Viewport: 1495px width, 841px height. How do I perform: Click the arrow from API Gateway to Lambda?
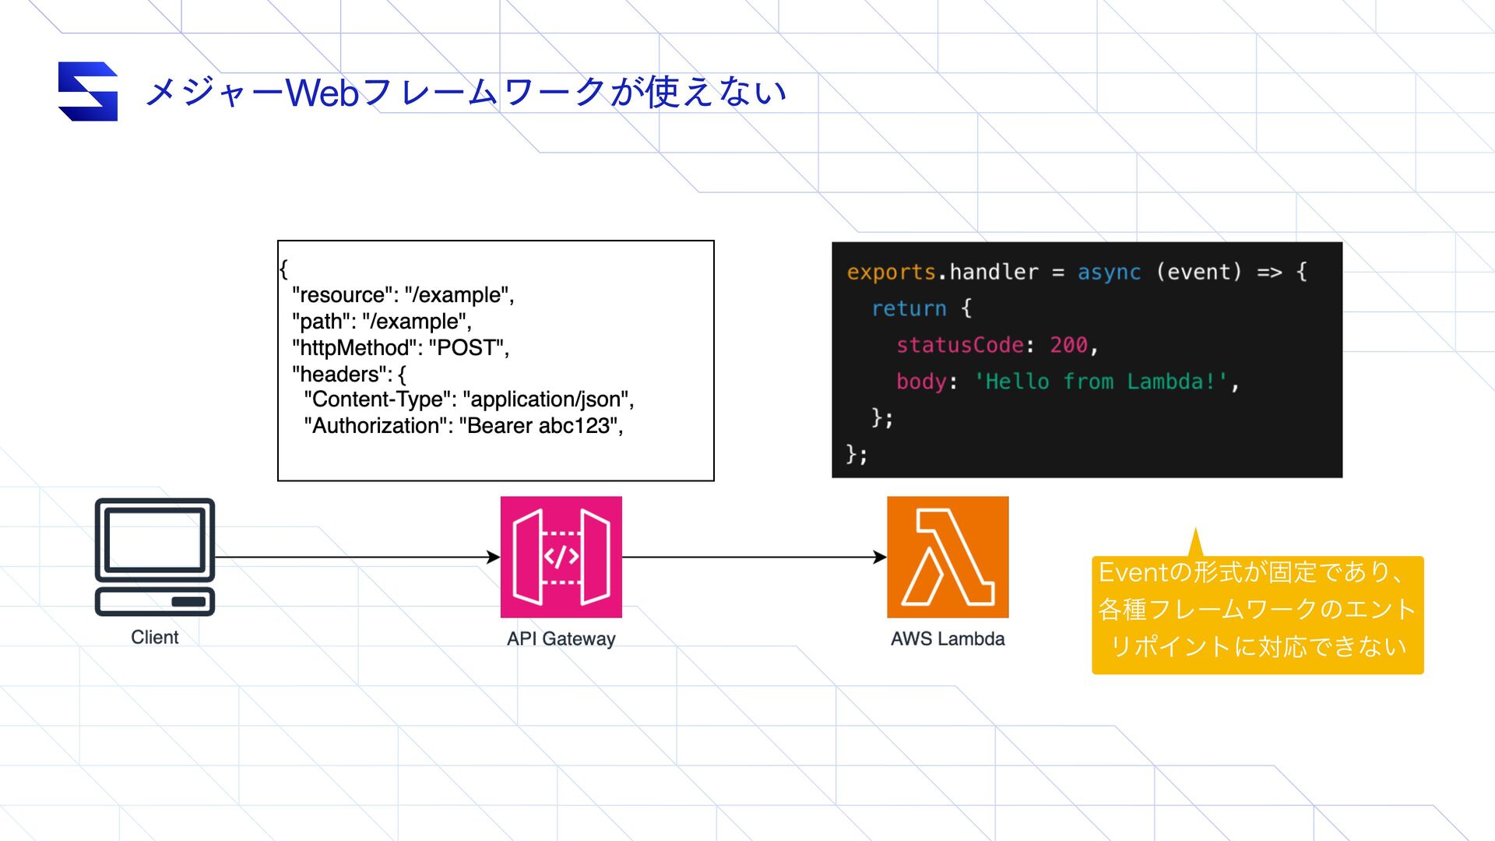pos(755,557)
